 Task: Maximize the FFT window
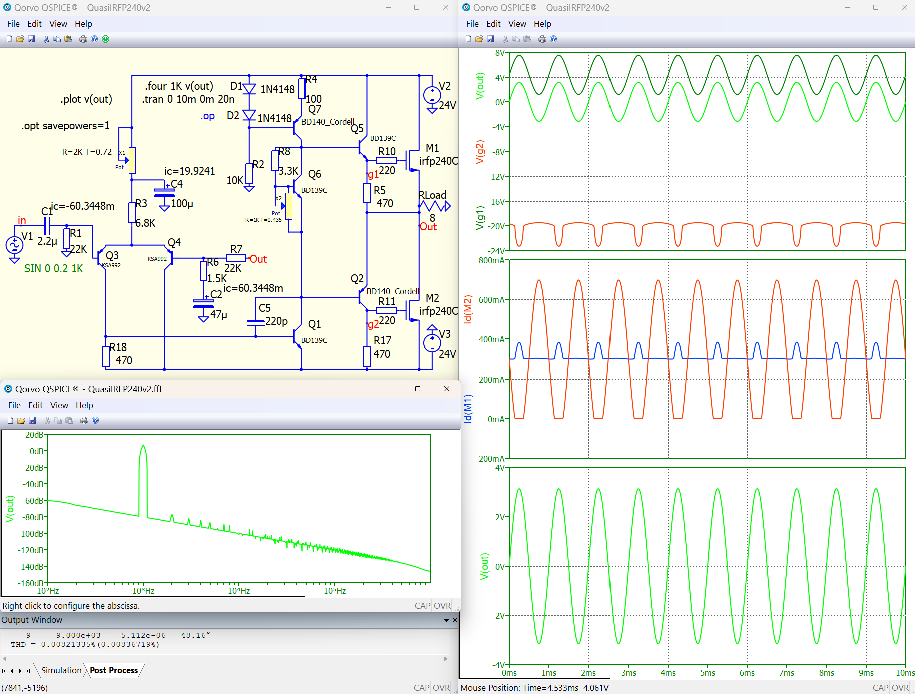418,389
